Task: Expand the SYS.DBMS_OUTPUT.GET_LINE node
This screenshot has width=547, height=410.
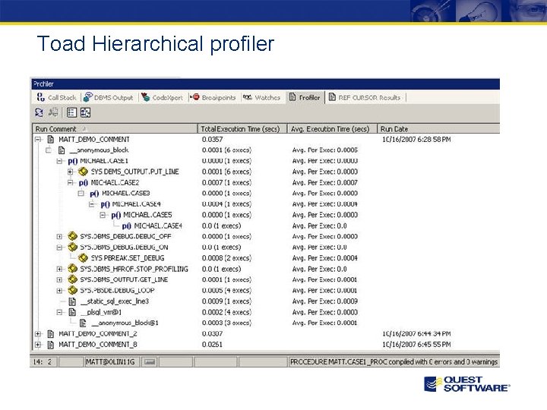Action: [59, 279]
